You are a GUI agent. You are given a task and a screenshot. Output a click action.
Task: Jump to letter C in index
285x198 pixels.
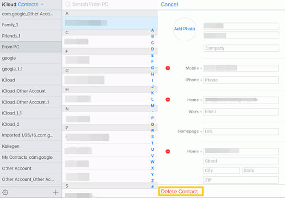coord(152,43)
